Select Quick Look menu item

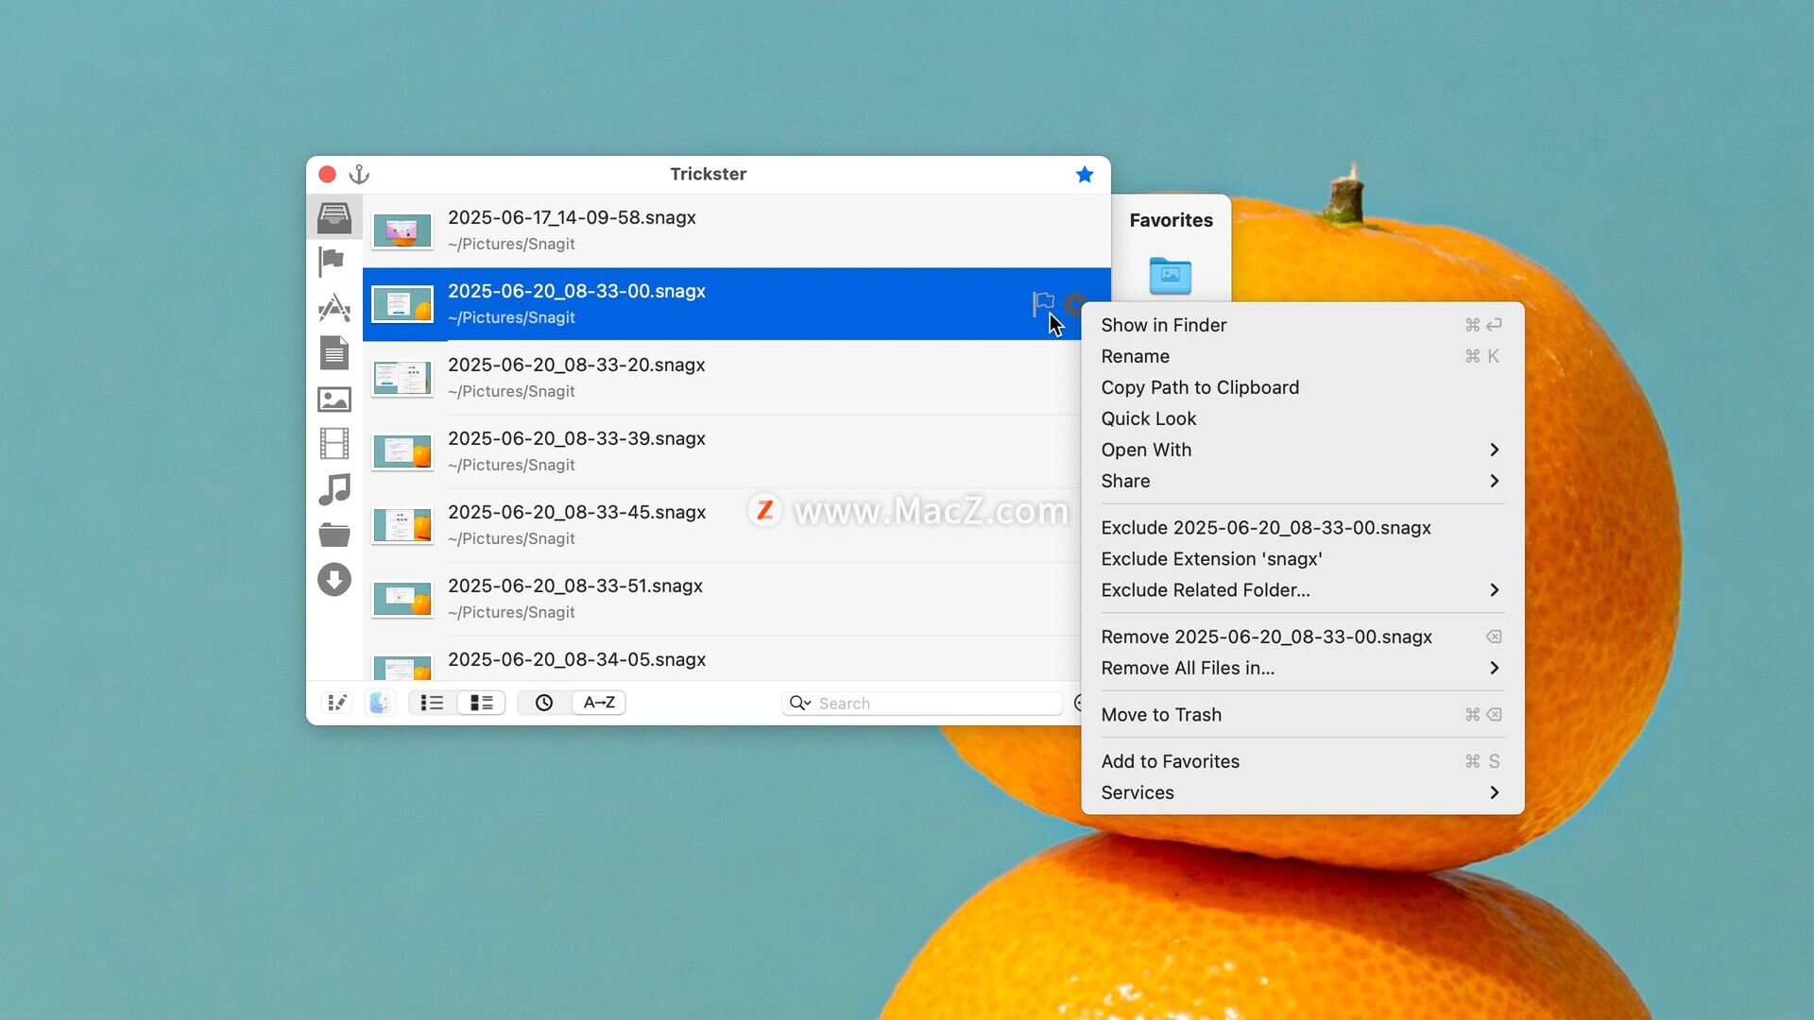click(x=1303, y=418)
